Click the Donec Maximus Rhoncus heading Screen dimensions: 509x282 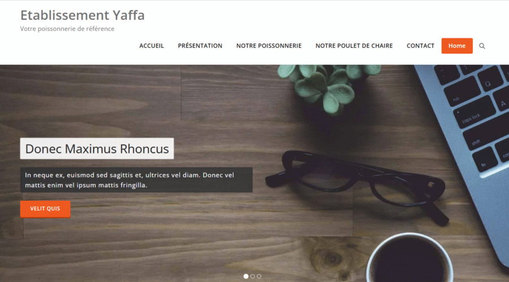pos(97,148)
